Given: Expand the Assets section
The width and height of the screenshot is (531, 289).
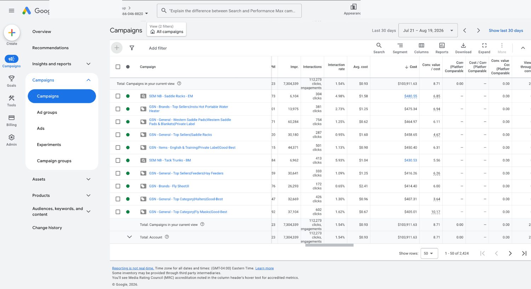Looking at the screenshot, I should (88, 179).
